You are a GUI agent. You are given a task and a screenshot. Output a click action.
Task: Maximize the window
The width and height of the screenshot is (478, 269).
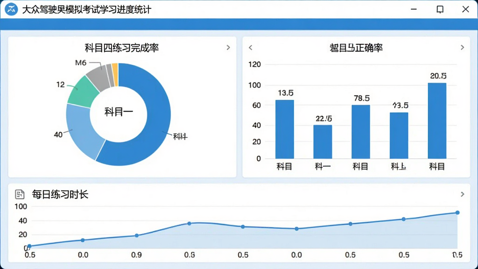(440, 9)
